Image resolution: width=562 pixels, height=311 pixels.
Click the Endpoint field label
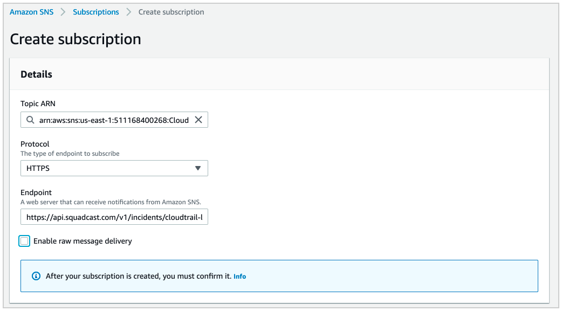click(x=36, y=192)
